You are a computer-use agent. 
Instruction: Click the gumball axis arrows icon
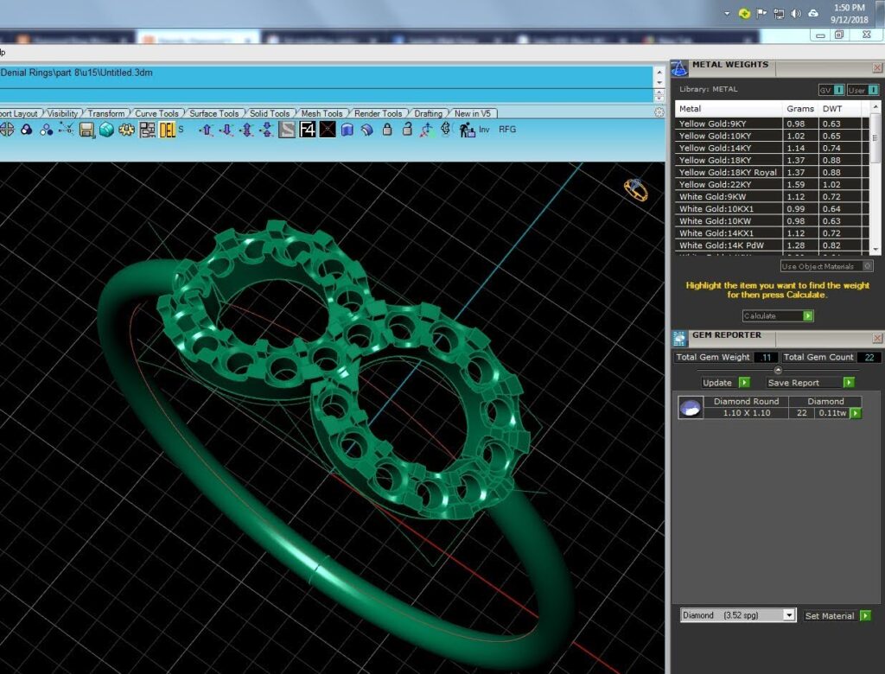tap(427, 130)
